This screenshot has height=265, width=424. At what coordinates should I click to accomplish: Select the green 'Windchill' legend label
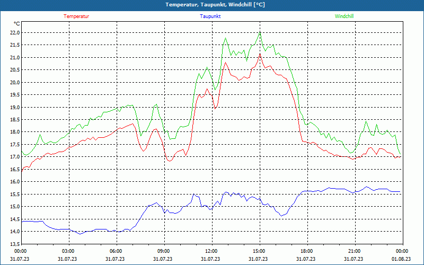click(x=344, y=16)
